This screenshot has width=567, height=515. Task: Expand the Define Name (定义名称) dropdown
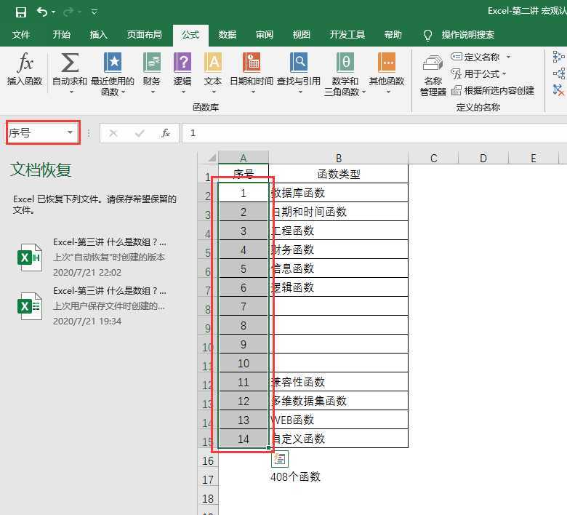click(508, 57)
